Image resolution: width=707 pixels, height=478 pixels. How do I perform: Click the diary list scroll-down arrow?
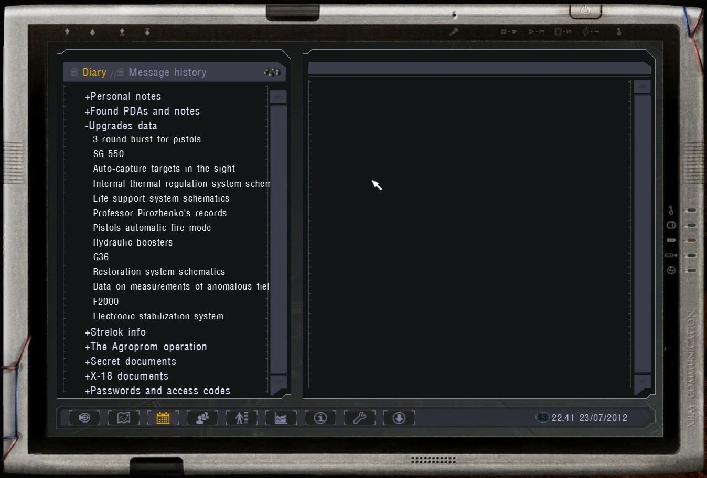click(278, 384)
